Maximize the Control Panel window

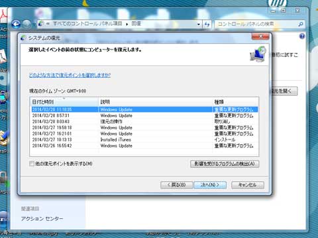[x=284, y=11]
